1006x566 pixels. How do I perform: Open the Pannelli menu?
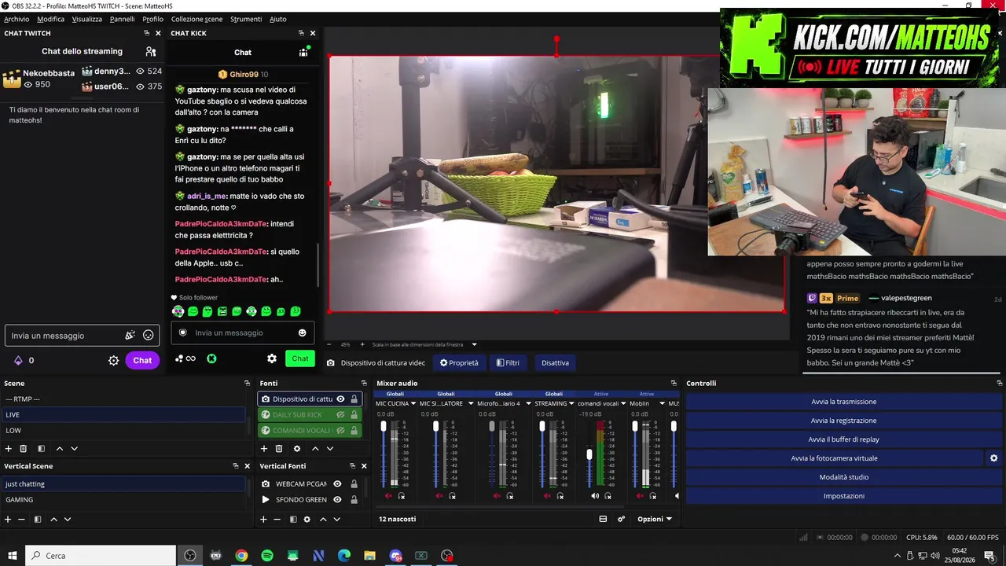pos(123,19)
